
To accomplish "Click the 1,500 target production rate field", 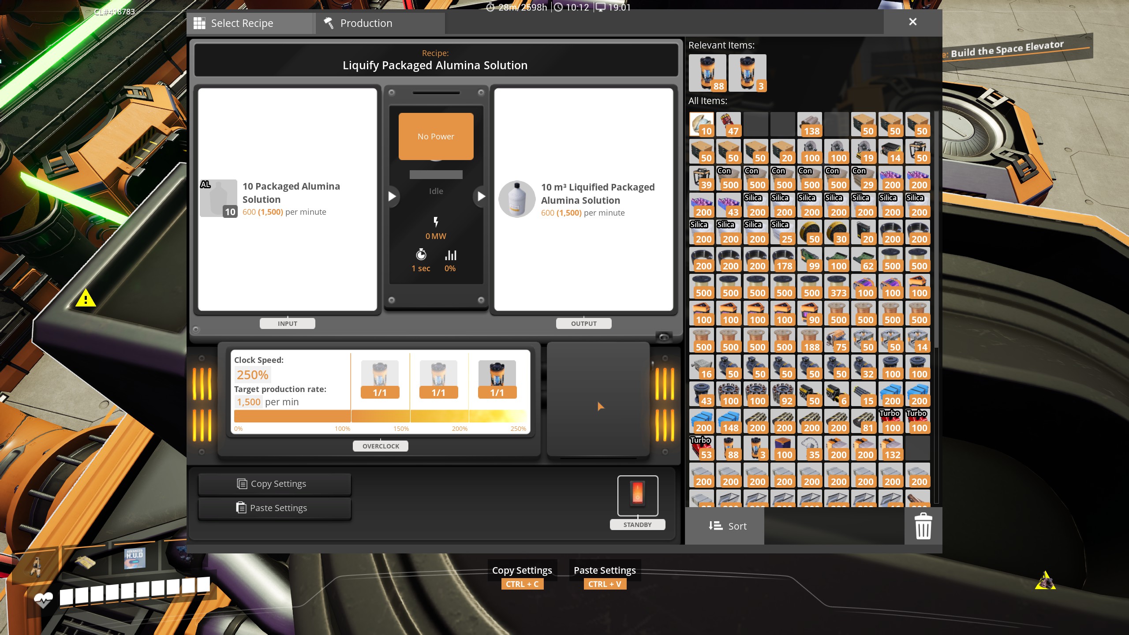I will click(248, 402).
